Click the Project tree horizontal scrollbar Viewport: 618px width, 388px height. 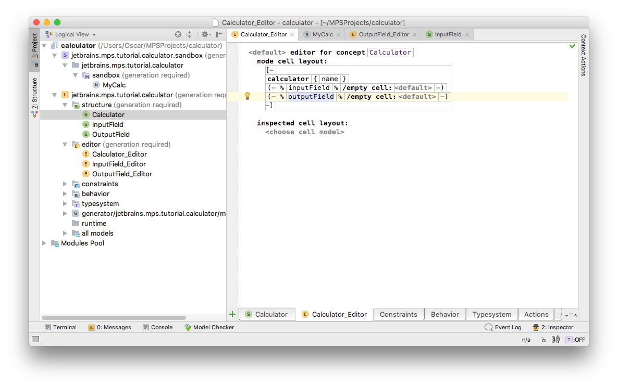pyautogui.click(x=114, y=317)
